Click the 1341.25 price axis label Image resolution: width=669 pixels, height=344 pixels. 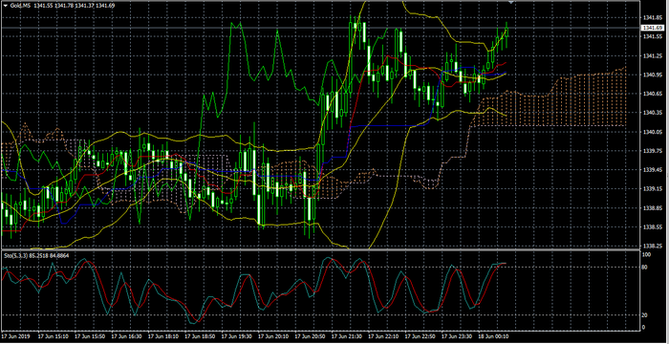[x=652, y=56]
